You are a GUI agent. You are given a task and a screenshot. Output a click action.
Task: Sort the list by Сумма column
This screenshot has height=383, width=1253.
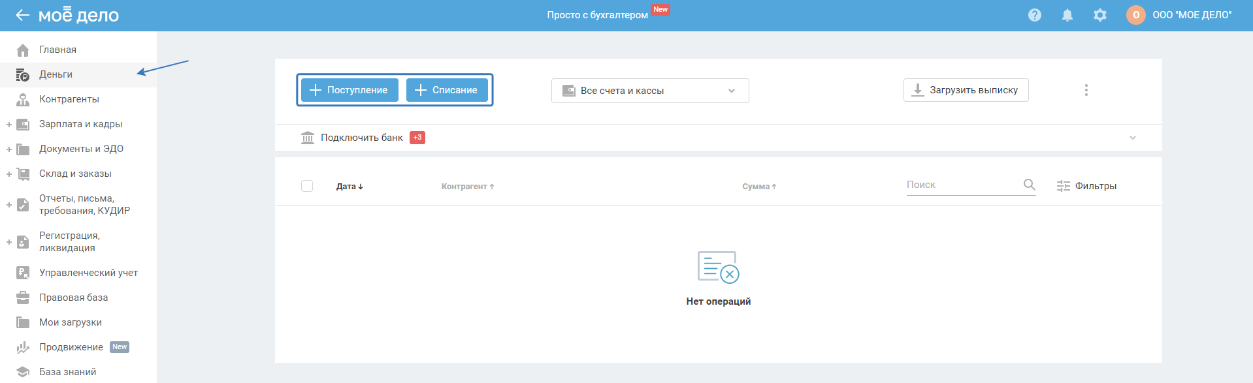click(x=759, y=187)
